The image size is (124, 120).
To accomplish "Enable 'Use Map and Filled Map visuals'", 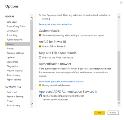I will [40, 58].
